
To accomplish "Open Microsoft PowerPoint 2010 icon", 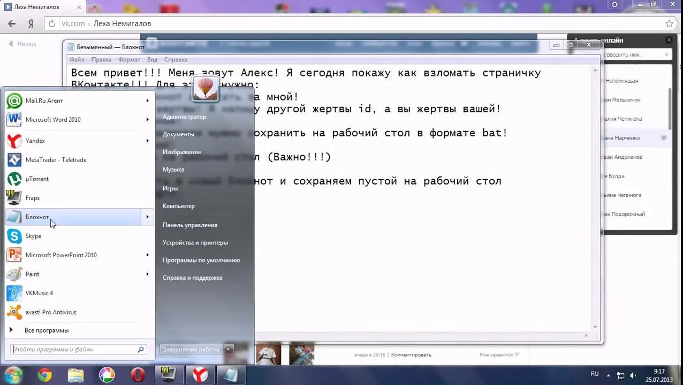I will tap(14, 255).
